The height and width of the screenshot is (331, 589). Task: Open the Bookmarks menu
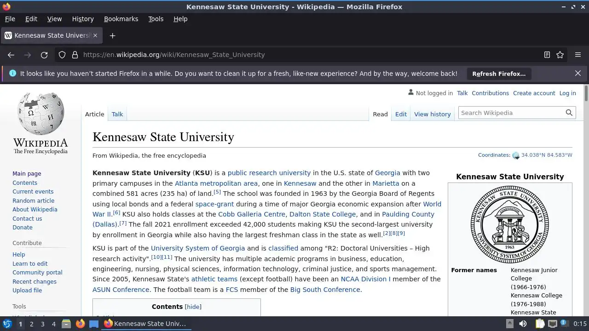click(121, 19)
